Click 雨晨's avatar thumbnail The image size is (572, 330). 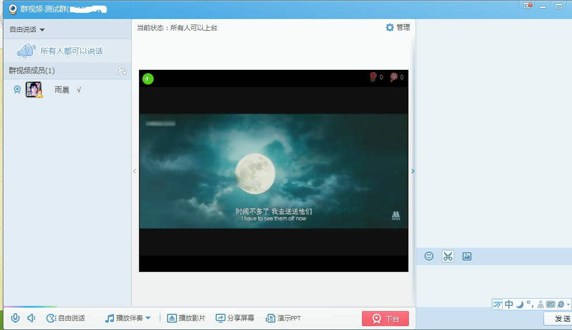click(34, 89)
